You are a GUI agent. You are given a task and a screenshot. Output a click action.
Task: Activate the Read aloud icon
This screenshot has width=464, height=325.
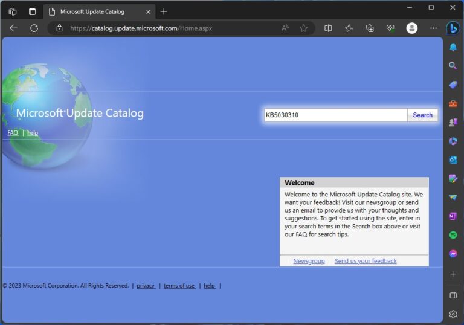coord(285,28)
